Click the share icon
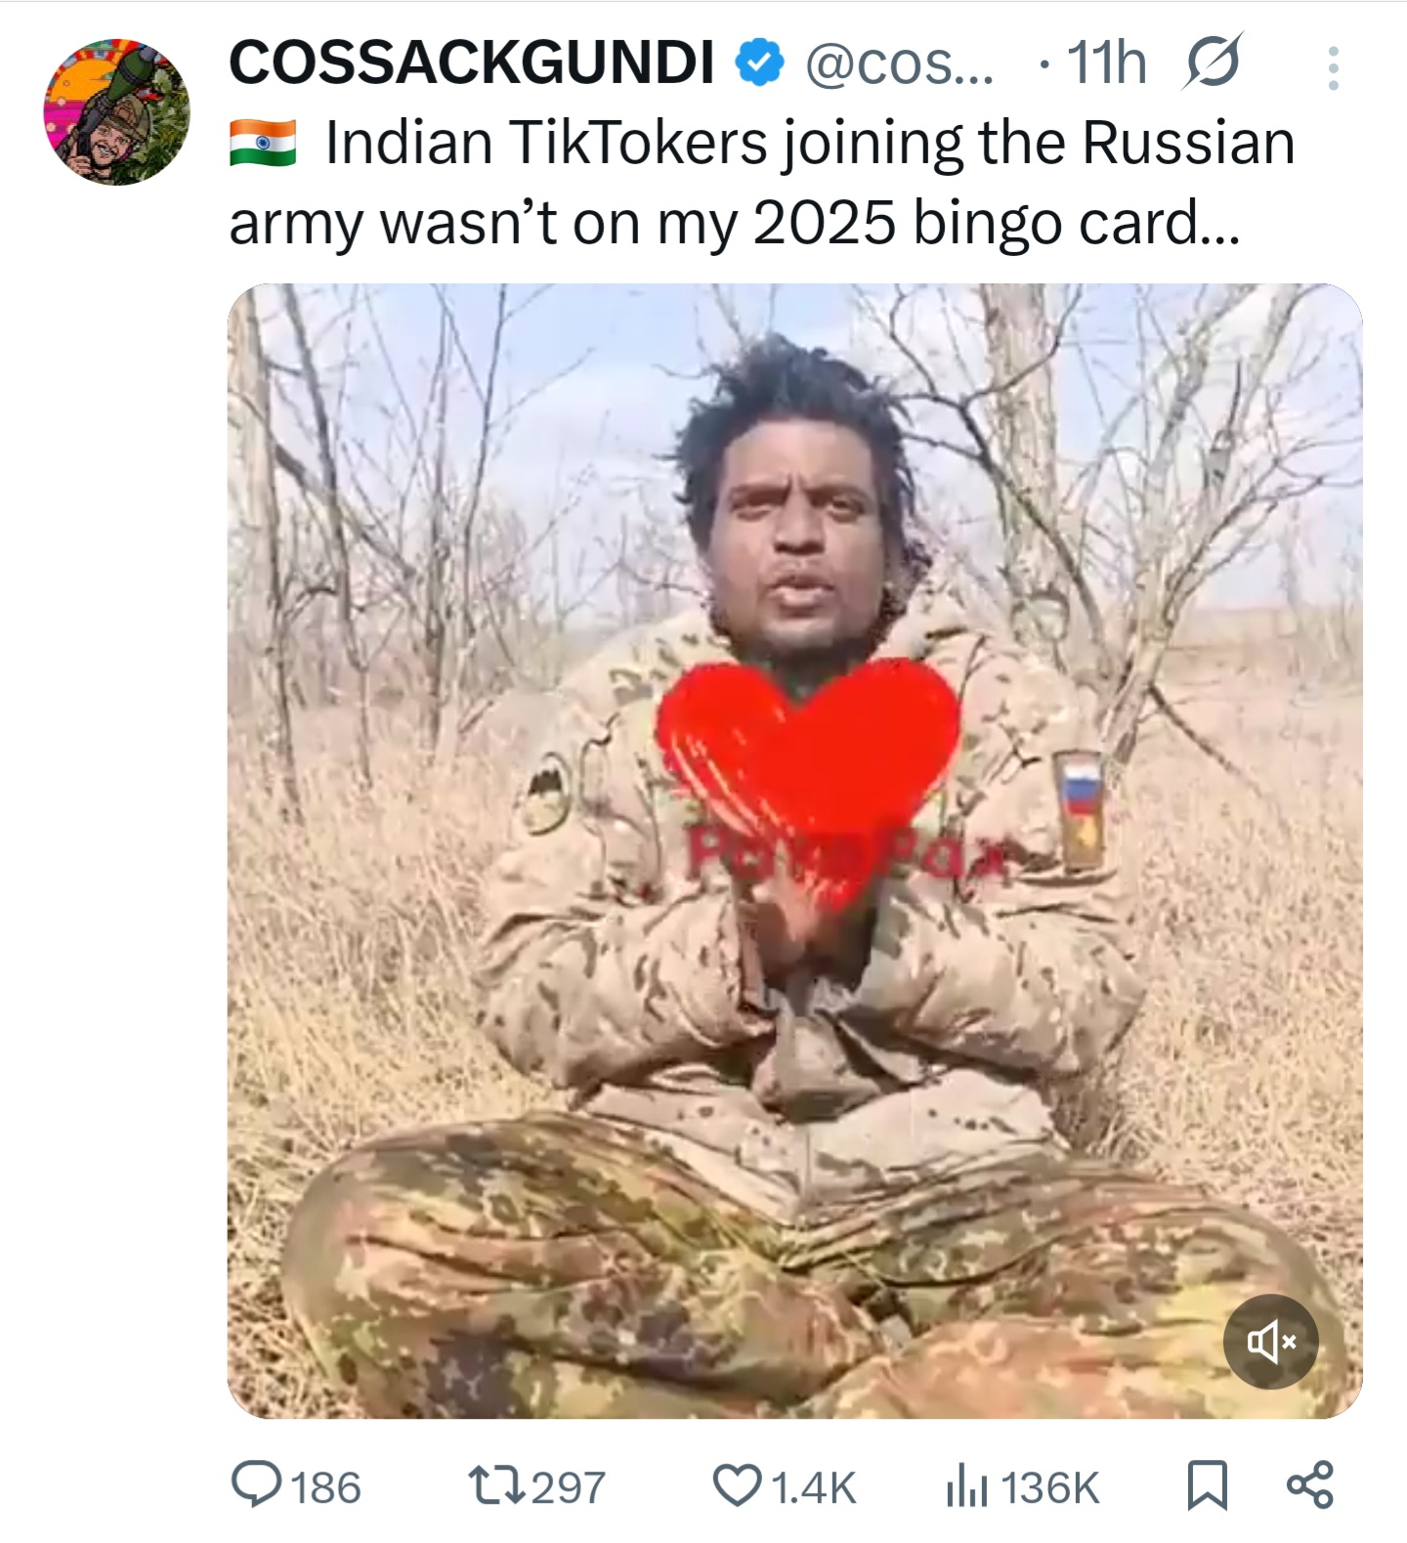The width and height of the screenshot is (1407, 1543). [1309, 1484]
